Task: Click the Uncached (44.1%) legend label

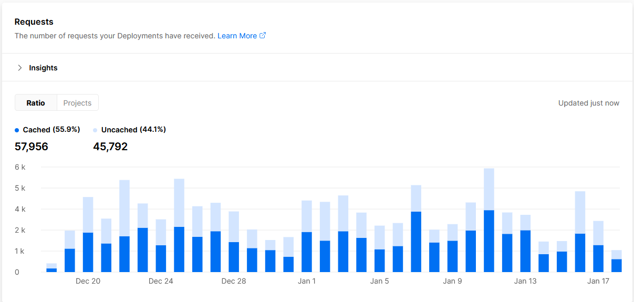Action: click(133, 130)
